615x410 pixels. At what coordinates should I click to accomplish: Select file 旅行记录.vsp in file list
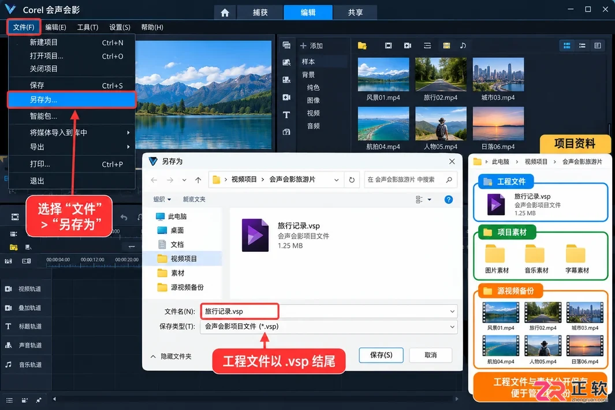point(286,235)
